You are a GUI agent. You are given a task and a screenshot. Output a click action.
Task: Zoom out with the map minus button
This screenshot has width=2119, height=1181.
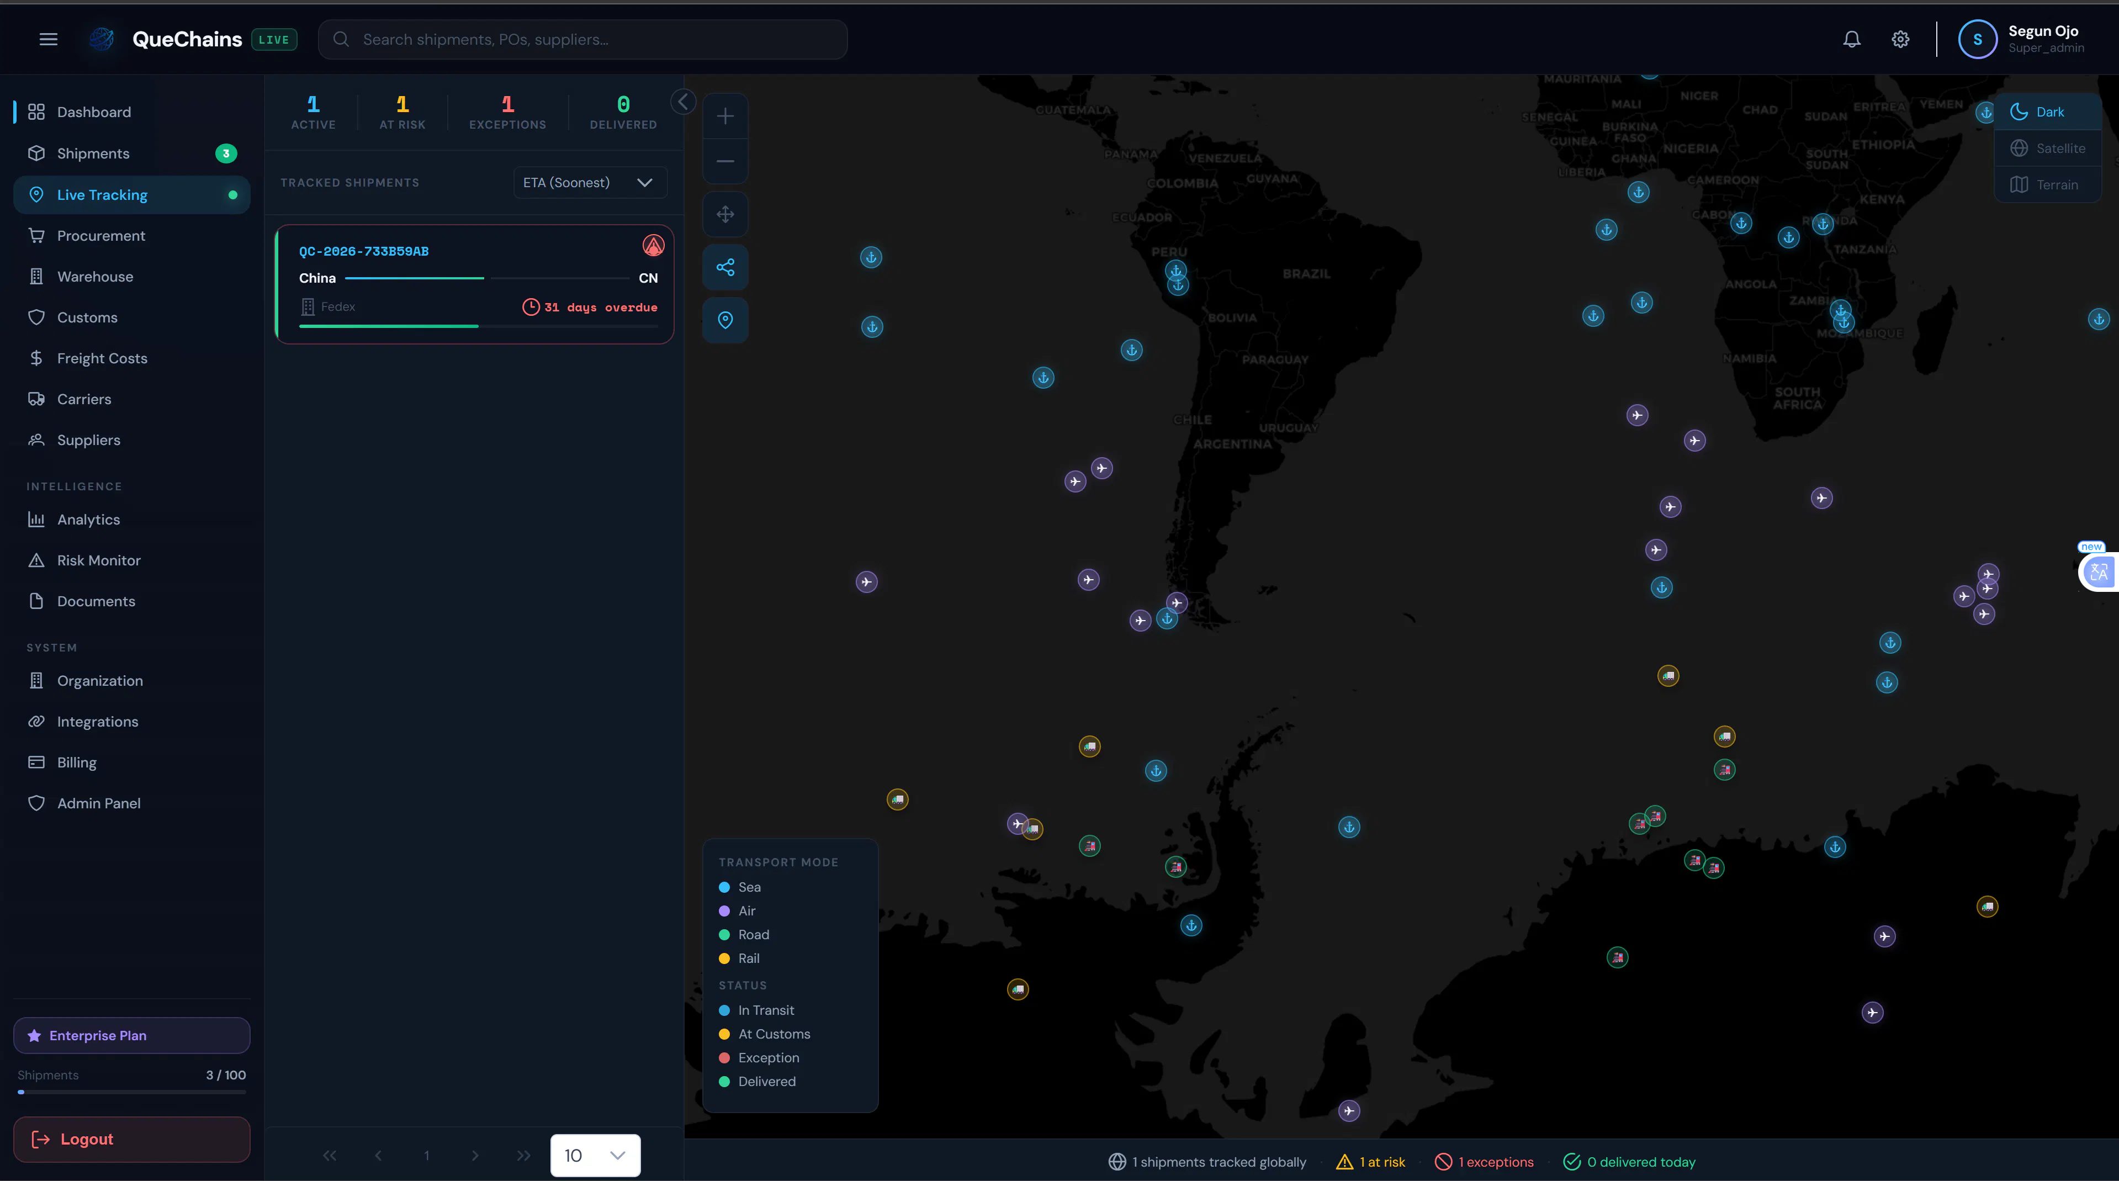(x=725, y=160)
